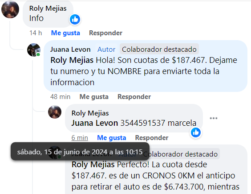This screenshot has height=194, width=251.
Task: Click Responder under the marcela reply
Action: click(152, 138)
